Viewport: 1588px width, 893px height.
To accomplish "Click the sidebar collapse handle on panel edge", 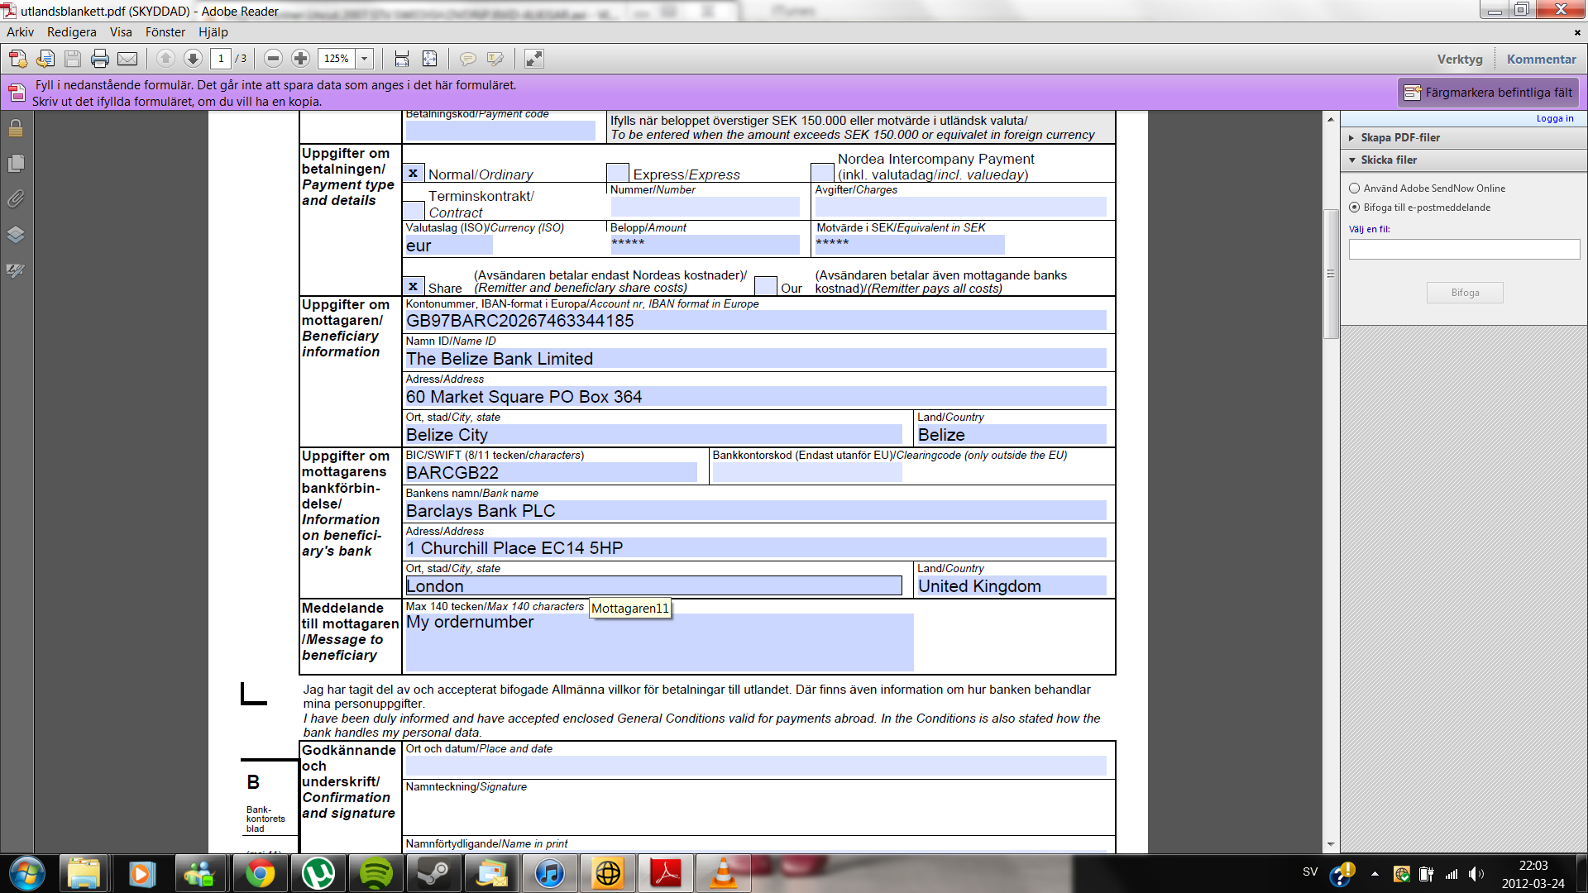I will (1331, 274).
